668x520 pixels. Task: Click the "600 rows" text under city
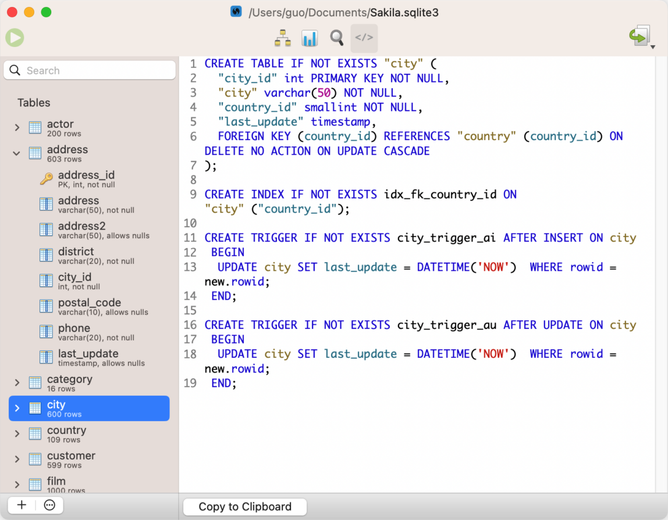65,414
